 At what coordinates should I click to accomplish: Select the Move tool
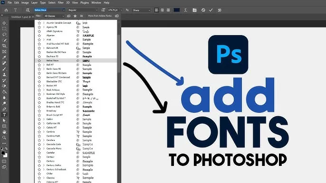[x=4, y=23]
